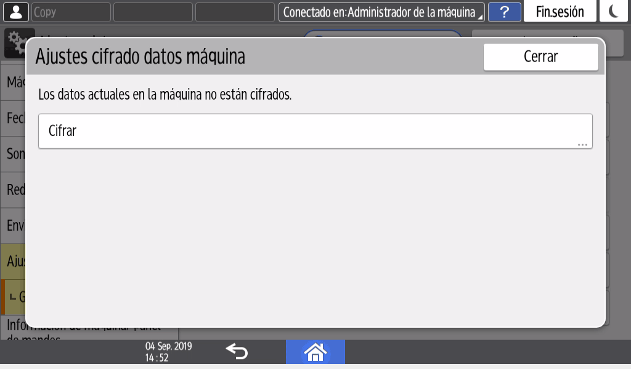Select the Cifrar option
631x369 pixels.
315,131
